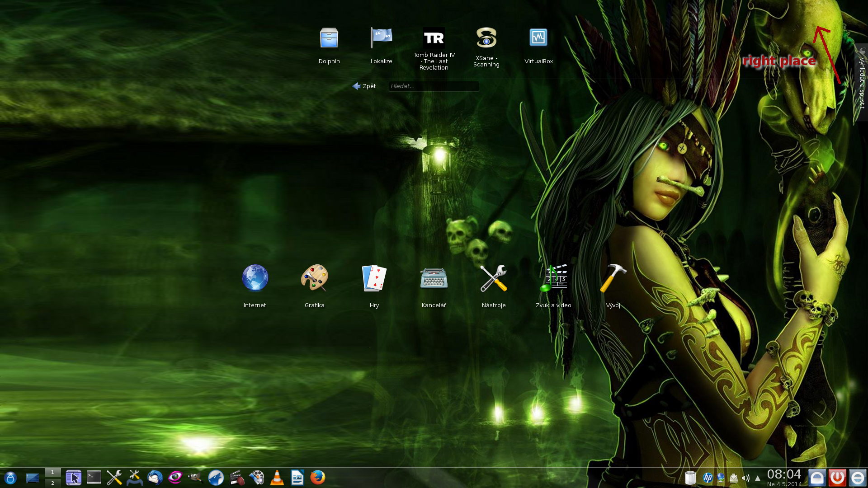Click the device notifier tray icon
This screenshot has width=868, height=488.
coord(733,478)
